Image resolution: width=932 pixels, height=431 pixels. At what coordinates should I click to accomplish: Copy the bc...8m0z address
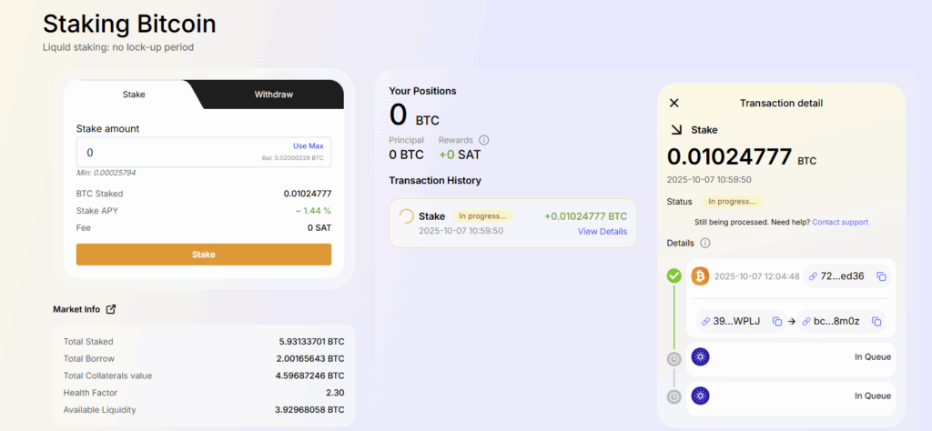[x=876, y=321]
